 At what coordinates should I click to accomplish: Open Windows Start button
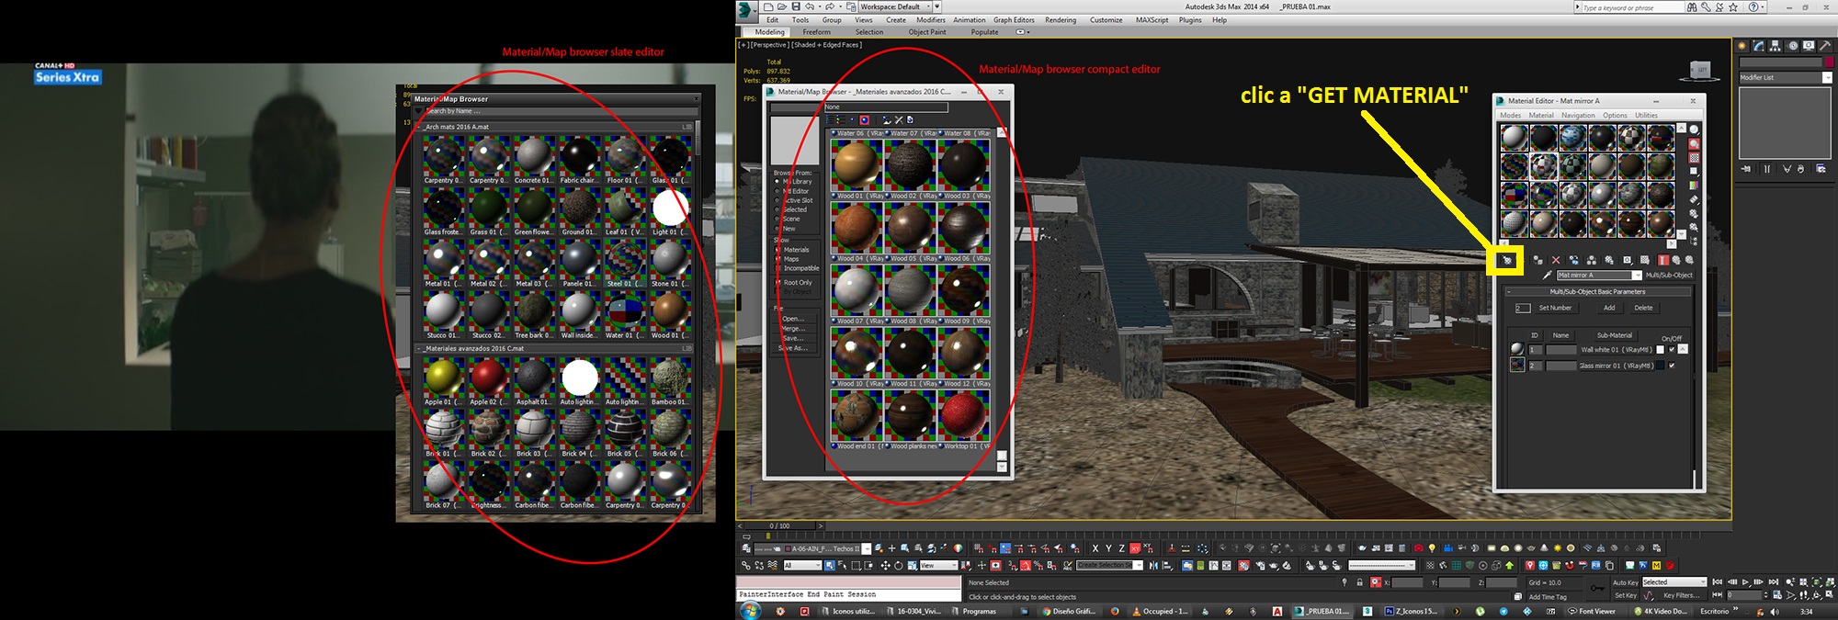(x=751, y=611)
